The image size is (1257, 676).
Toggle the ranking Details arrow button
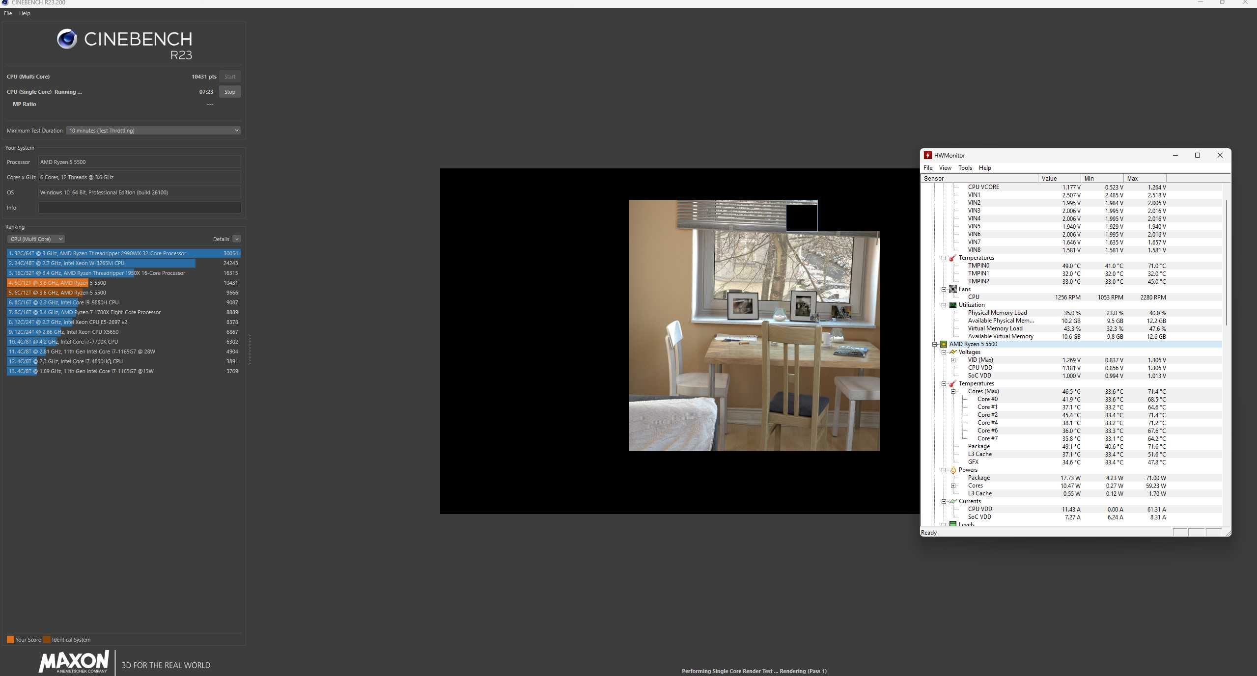click(x=237, y=239)
